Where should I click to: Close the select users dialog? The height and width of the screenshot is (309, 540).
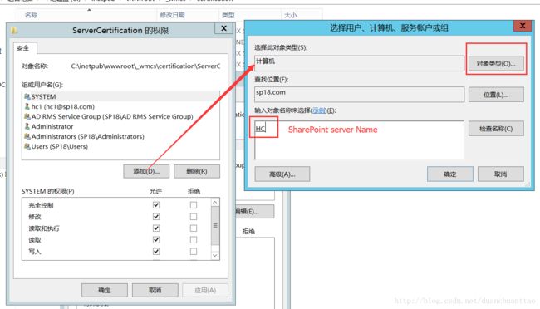pos(523,26)
